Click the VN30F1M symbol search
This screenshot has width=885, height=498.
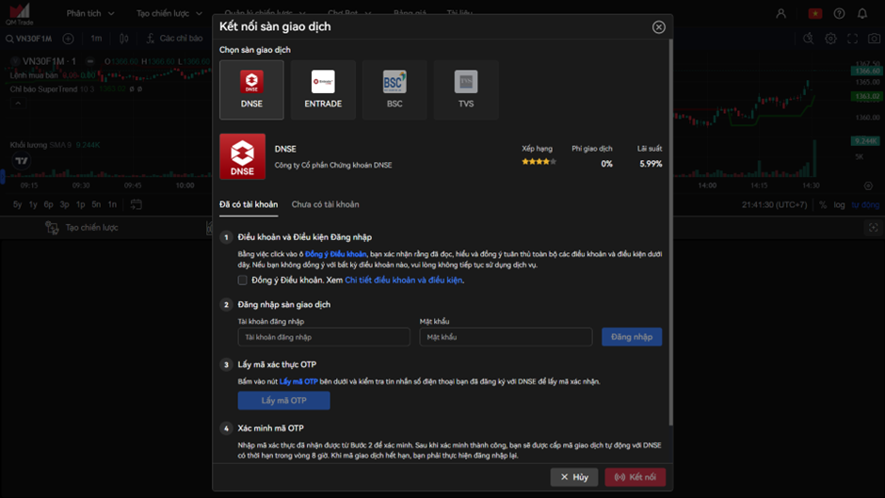pos(29,39)
